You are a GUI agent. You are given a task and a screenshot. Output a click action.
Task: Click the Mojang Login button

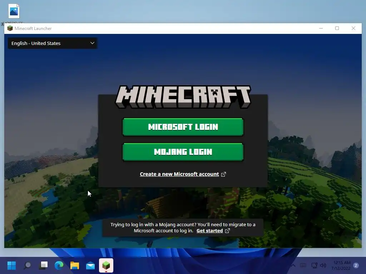(183, 152)
